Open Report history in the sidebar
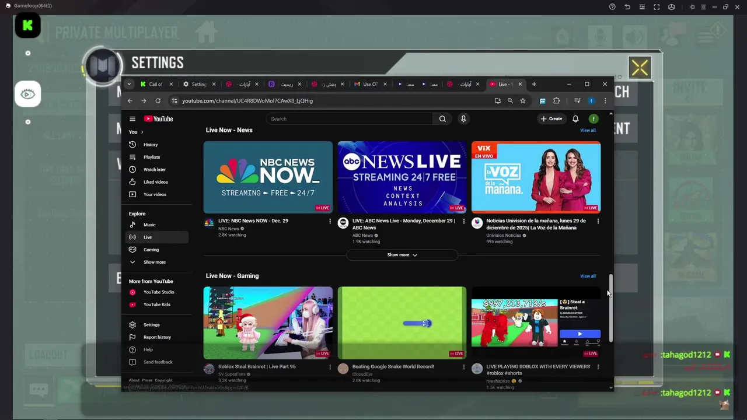This screenshot has height=420, width=747. 157,337
